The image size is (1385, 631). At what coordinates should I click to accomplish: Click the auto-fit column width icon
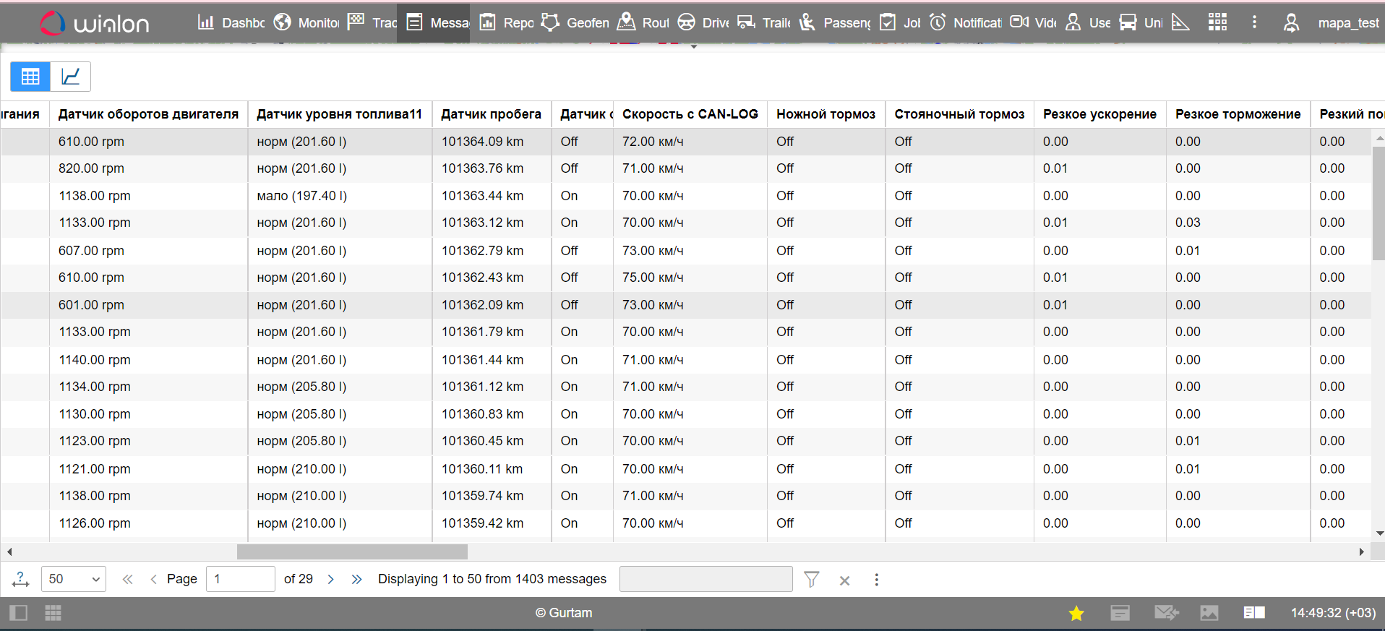coord(21,579)
